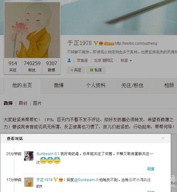
Task: Click the crown membership icon in profile header
Action: (x=101, y=43)
